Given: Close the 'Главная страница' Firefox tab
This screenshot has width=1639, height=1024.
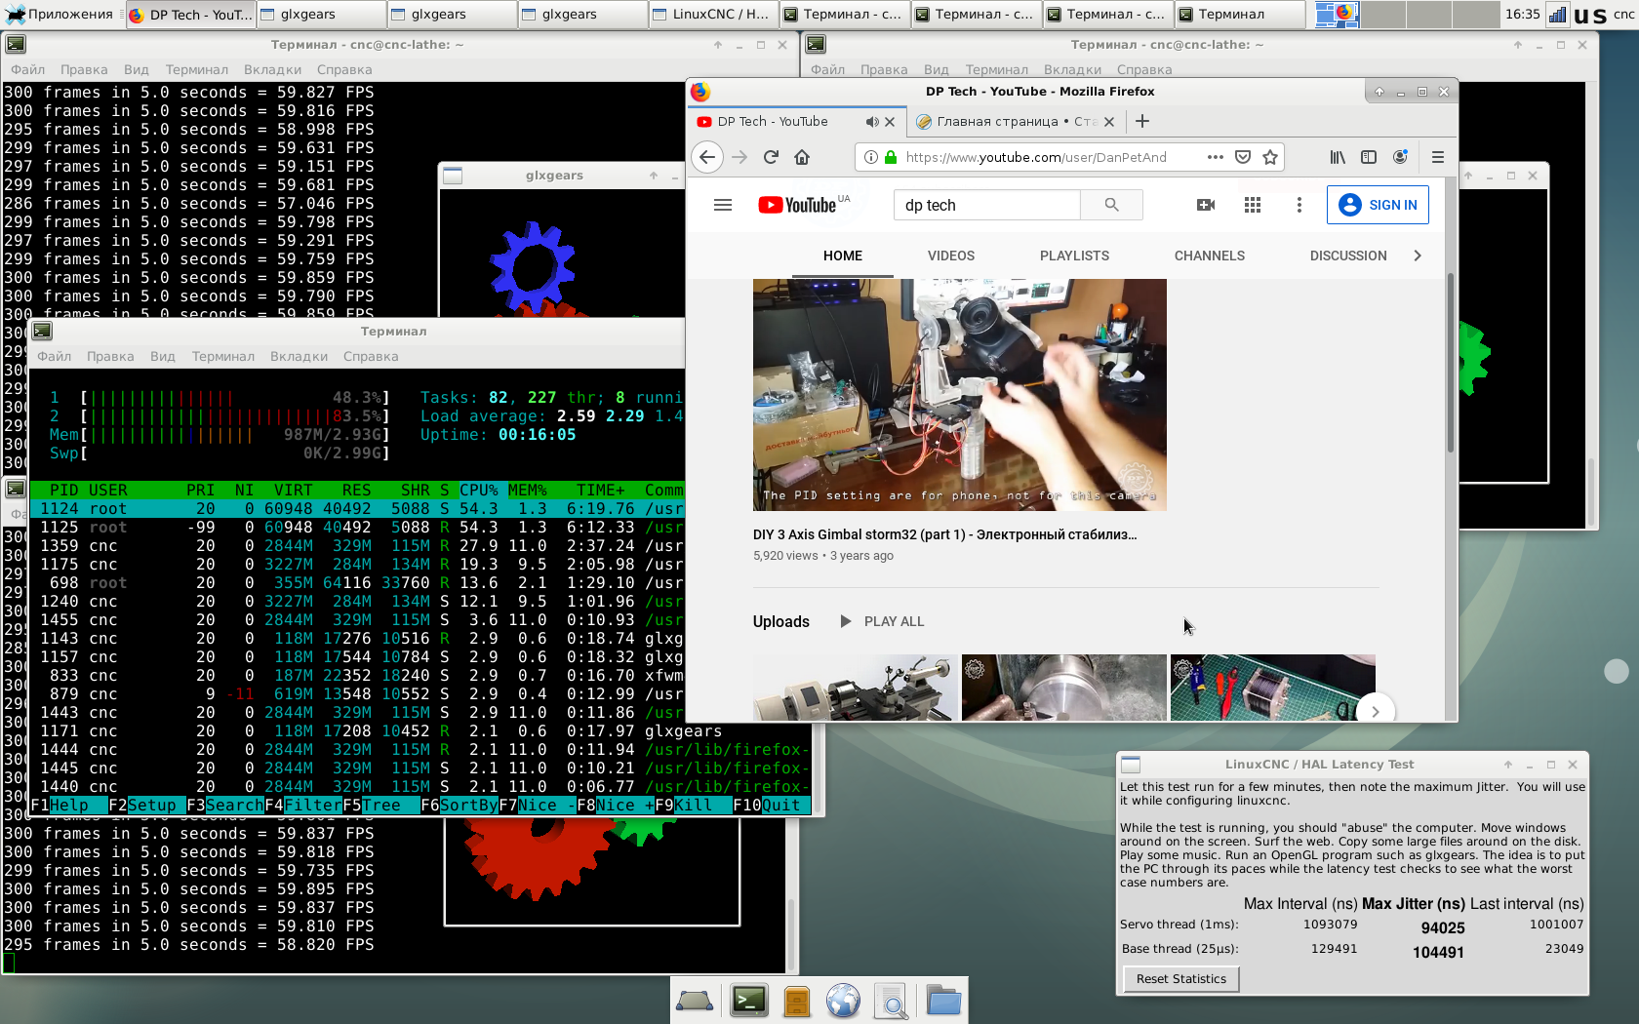Looking at the screenshot, I should [1109, 122].
